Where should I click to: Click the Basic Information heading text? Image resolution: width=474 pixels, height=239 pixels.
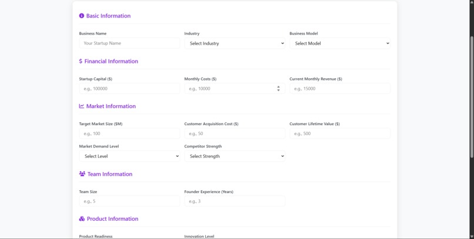pos(108,16)
